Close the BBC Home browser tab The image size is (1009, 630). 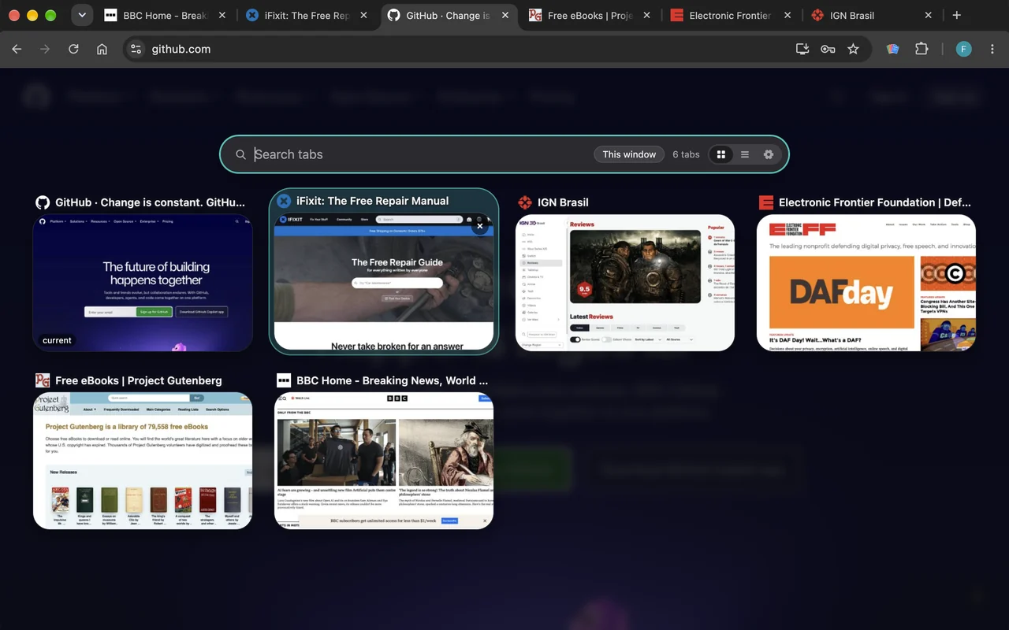pos(222,16)
